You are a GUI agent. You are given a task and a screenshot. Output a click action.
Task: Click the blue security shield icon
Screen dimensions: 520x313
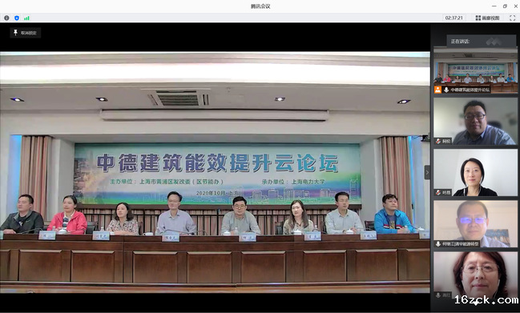17,18
